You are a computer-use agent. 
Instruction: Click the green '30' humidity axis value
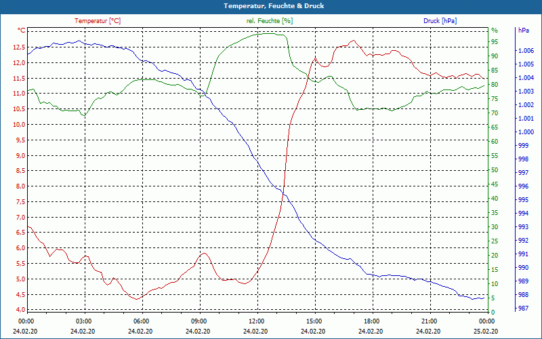(495, 227)
